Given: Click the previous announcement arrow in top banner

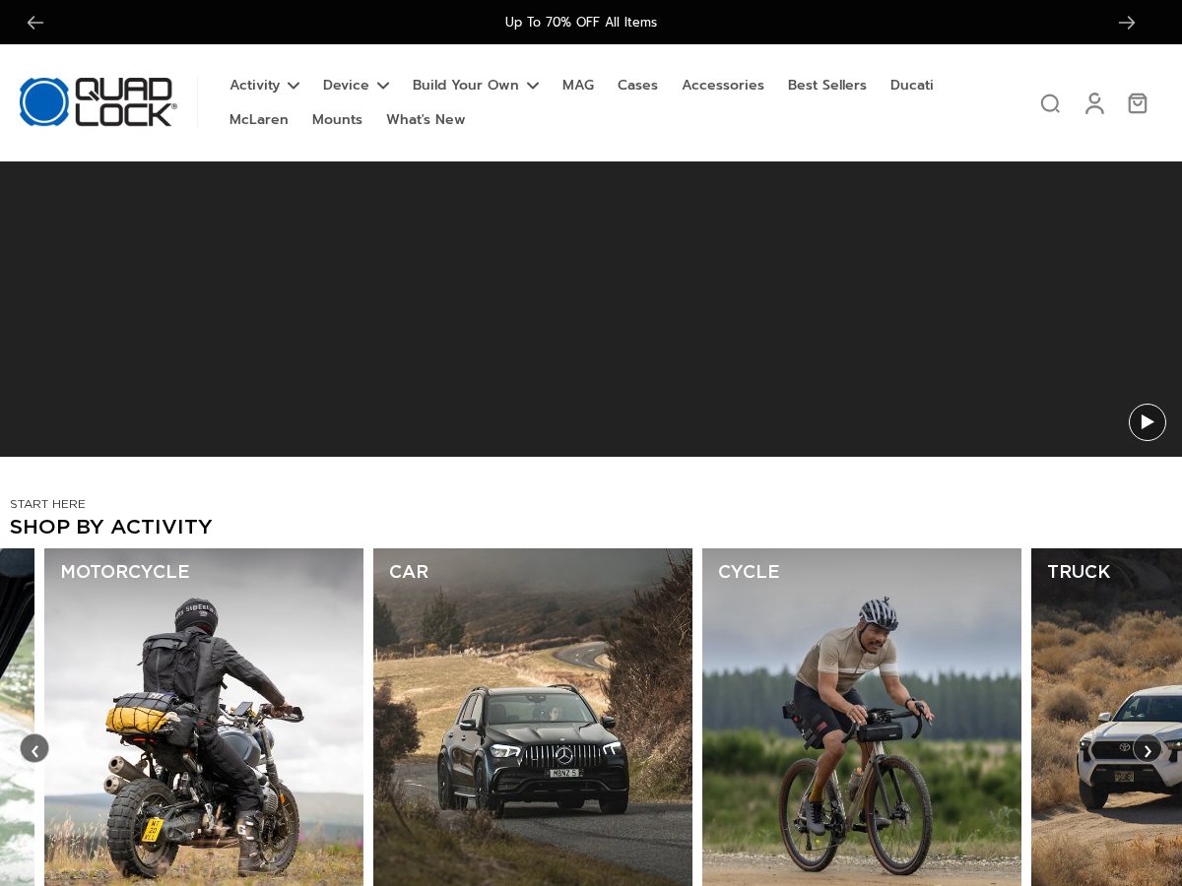Looking at the screenshot, I should [35, 22].
